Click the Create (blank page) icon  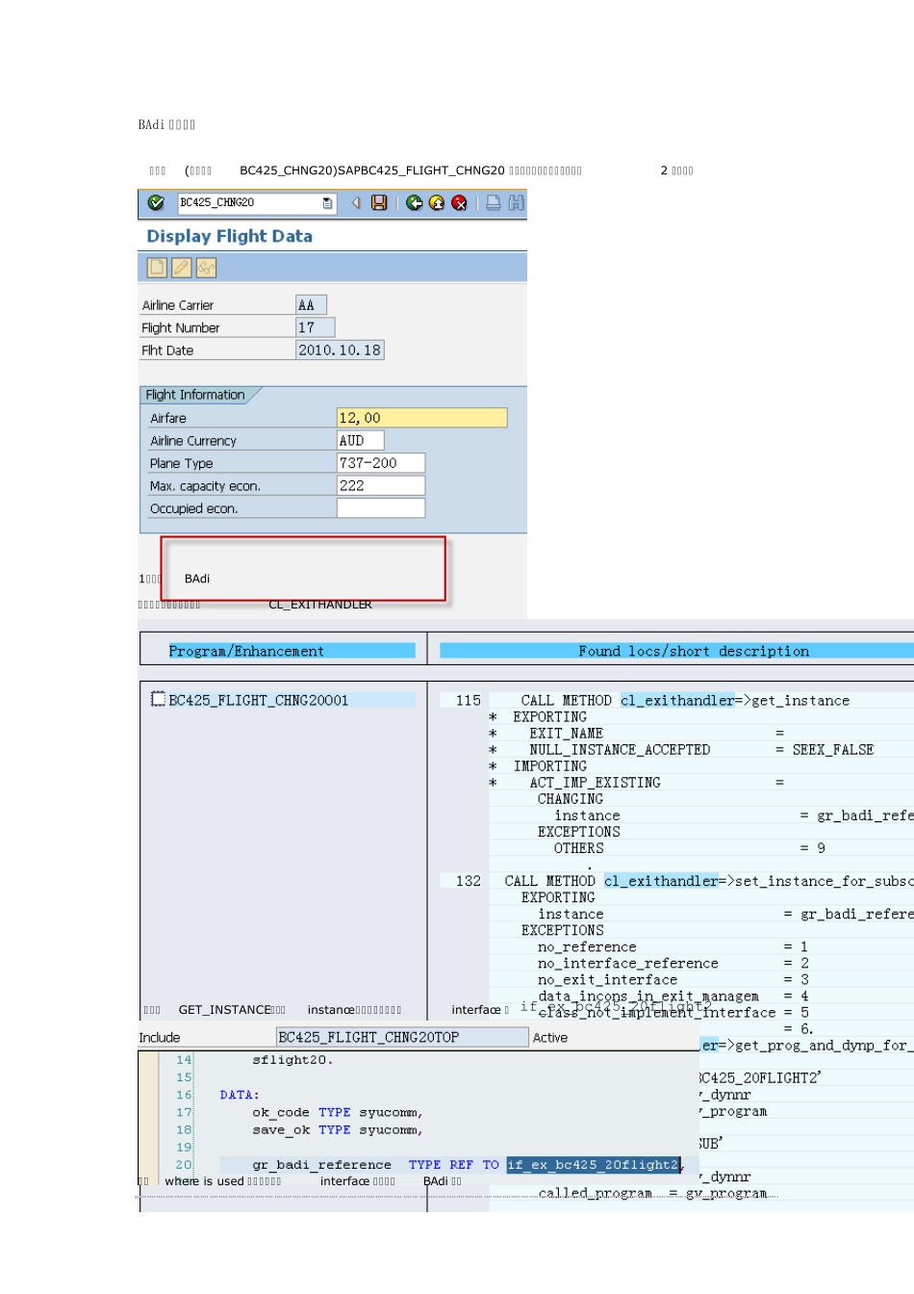pos(157,268)
